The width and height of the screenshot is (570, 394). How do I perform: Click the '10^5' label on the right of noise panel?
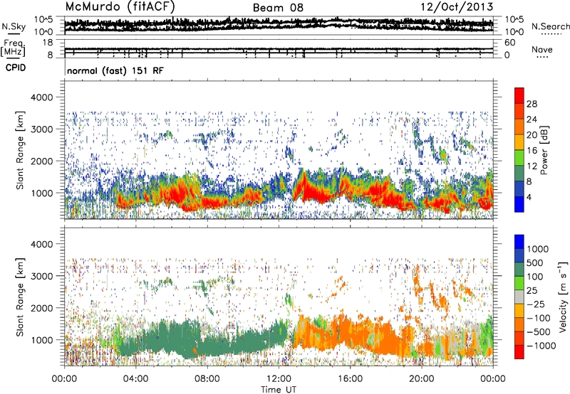[514, 20]
